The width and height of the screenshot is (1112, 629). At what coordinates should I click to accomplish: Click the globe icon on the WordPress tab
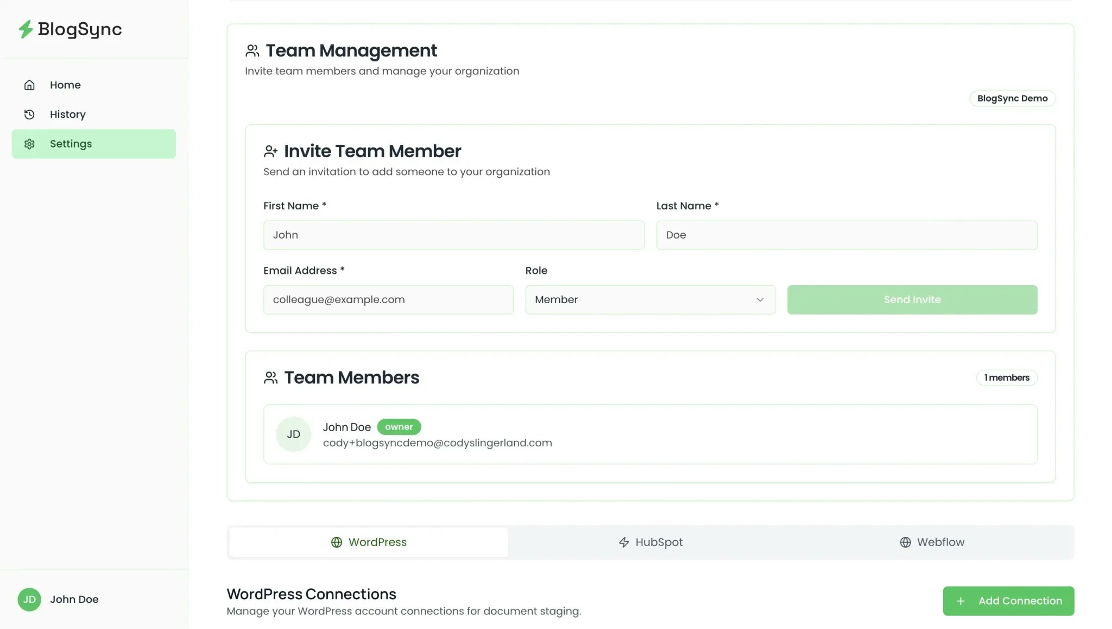pos(336,542)
